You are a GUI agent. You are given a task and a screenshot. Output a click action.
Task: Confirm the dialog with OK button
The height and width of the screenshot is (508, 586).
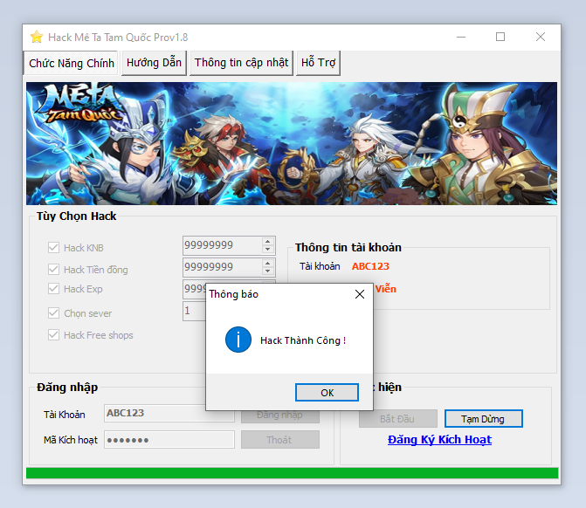(327, 393)
